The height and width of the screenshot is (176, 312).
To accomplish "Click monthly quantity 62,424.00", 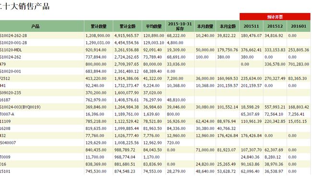I will click(205, 121).
